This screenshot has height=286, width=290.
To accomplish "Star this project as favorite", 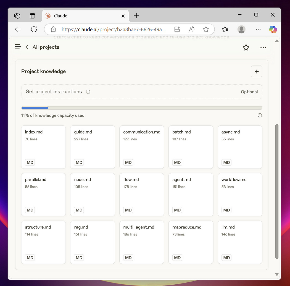I will coord(246,48).
